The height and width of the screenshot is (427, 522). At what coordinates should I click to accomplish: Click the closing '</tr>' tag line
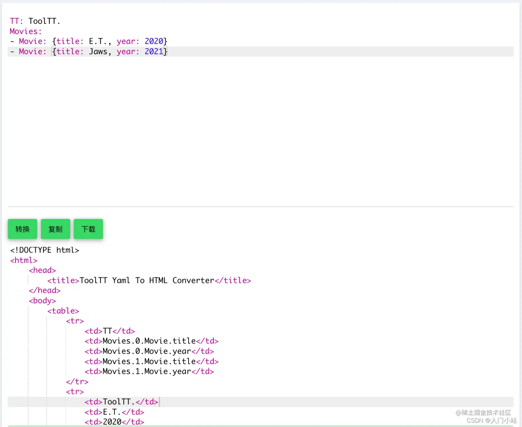77,381
